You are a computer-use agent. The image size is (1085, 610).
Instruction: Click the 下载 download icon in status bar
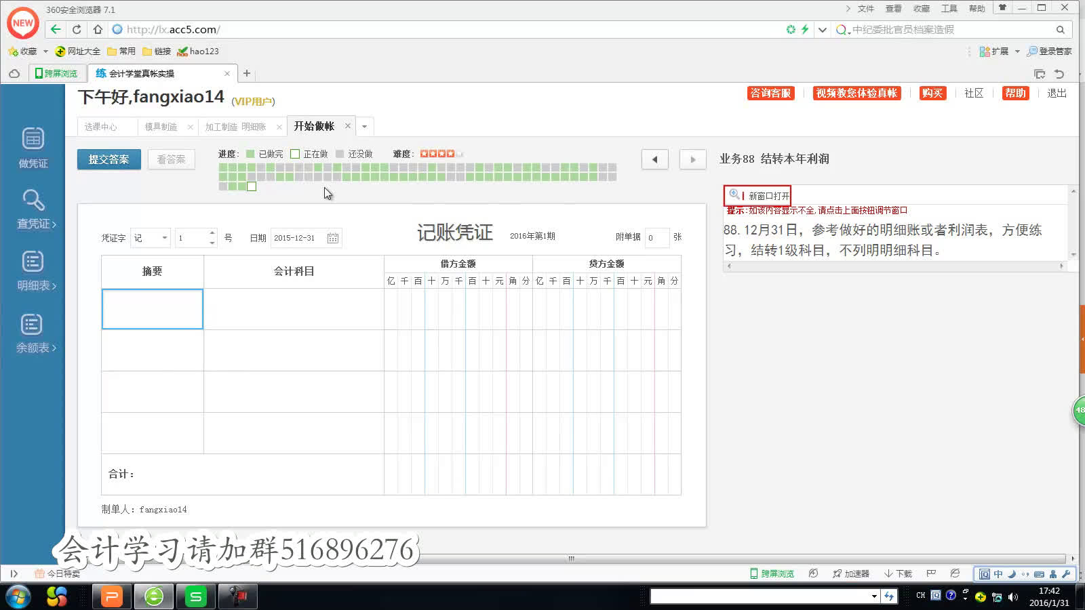click(x=898, y=573)
